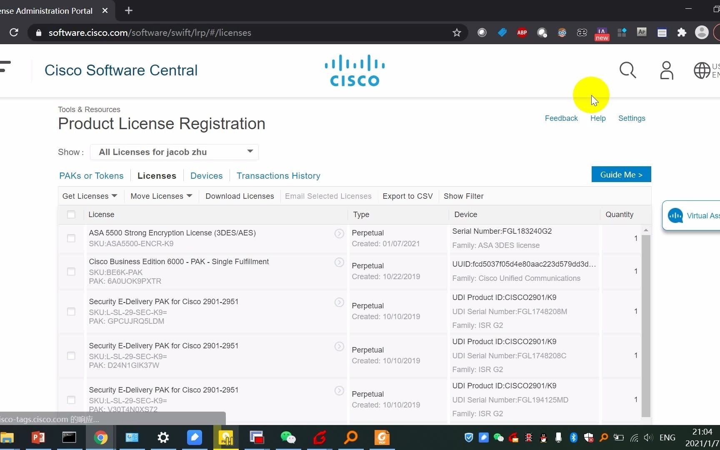Viewport: 720px width, 450px height.
Task: Expand the Get Licenses menu
Action: [x=90, y=196]
